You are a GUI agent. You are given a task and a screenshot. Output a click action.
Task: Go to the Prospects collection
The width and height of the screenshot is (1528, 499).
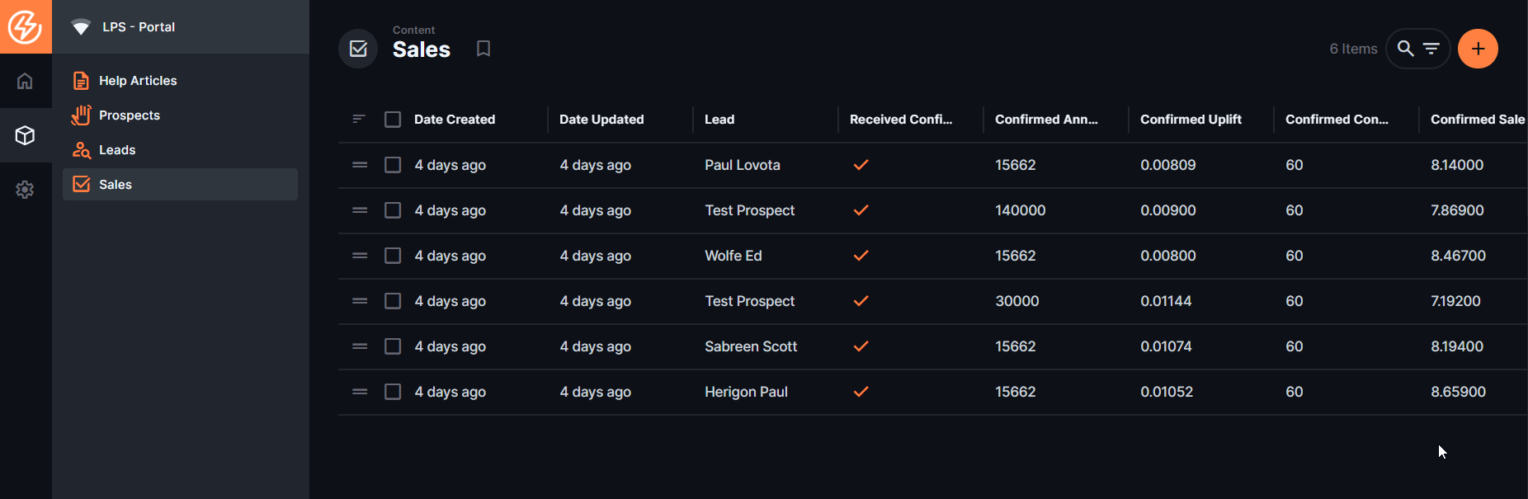coord(130,115)
